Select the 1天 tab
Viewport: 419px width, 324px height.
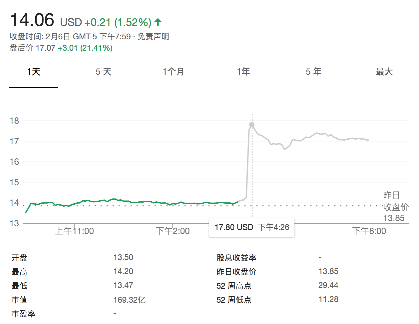click(34, 72)
